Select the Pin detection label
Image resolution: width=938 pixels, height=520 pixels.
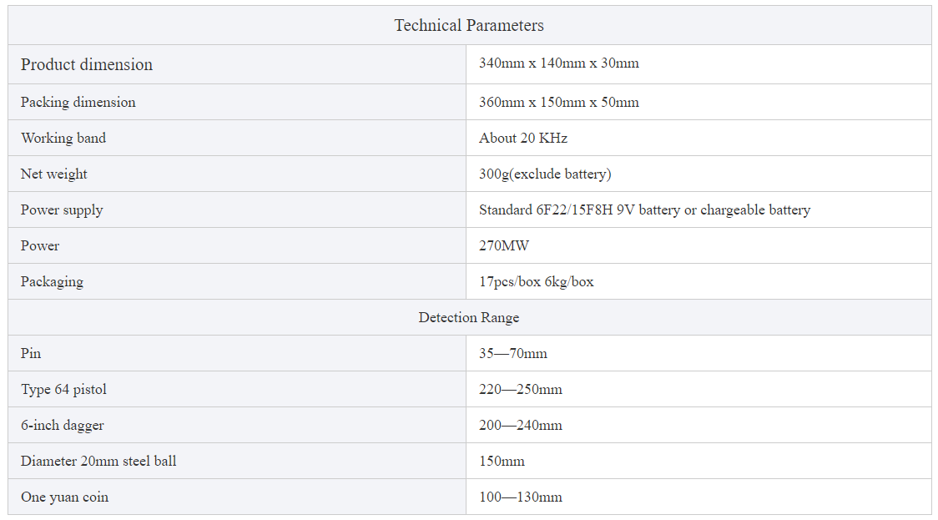[x=31, y=354]
